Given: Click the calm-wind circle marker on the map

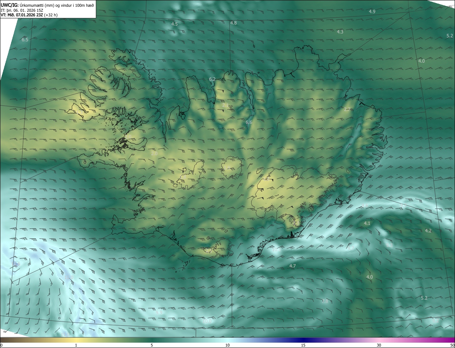Looking at the screenshot, I should coord(59,318).
